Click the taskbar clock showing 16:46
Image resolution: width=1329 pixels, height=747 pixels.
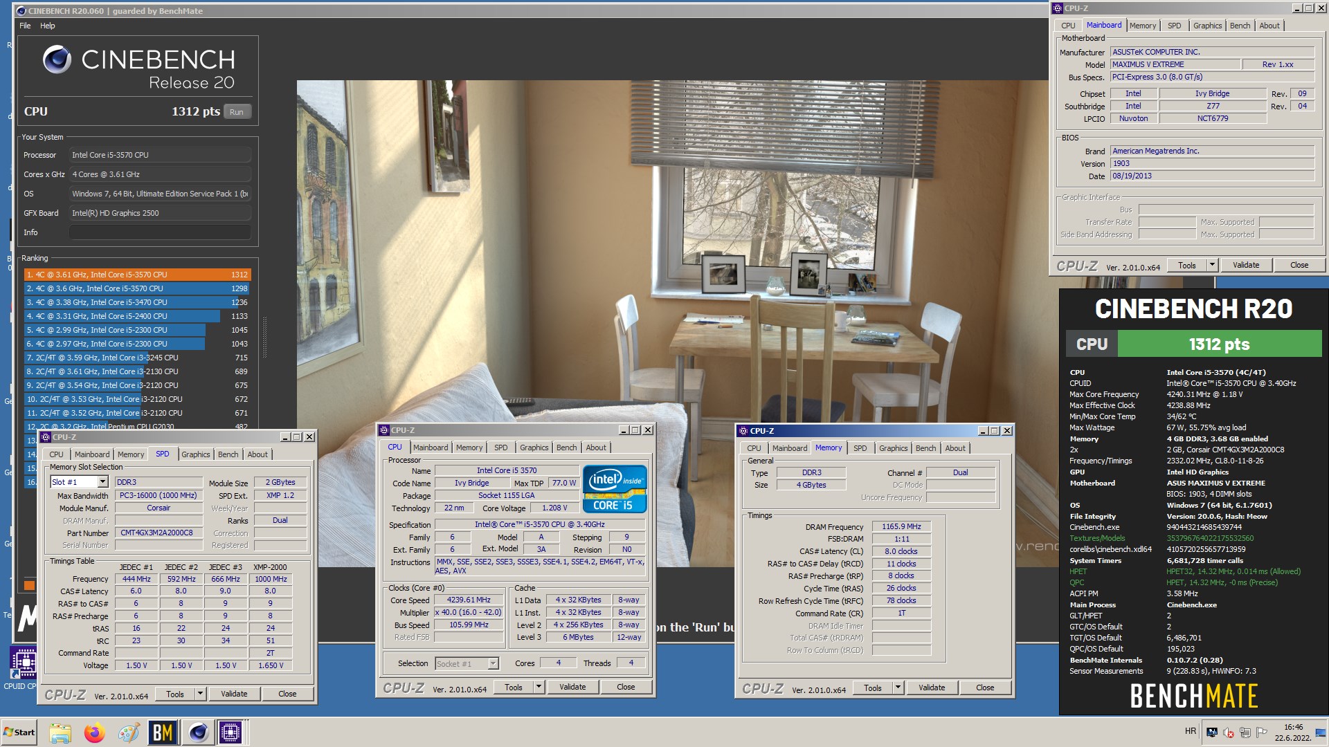click(x=1293, y=732)
